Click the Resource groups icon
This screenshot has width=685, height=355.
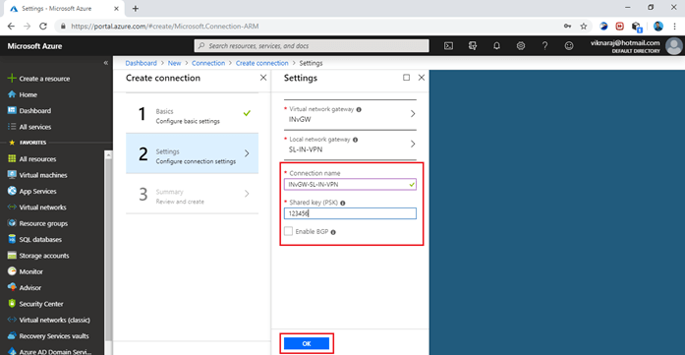(12, 223)
